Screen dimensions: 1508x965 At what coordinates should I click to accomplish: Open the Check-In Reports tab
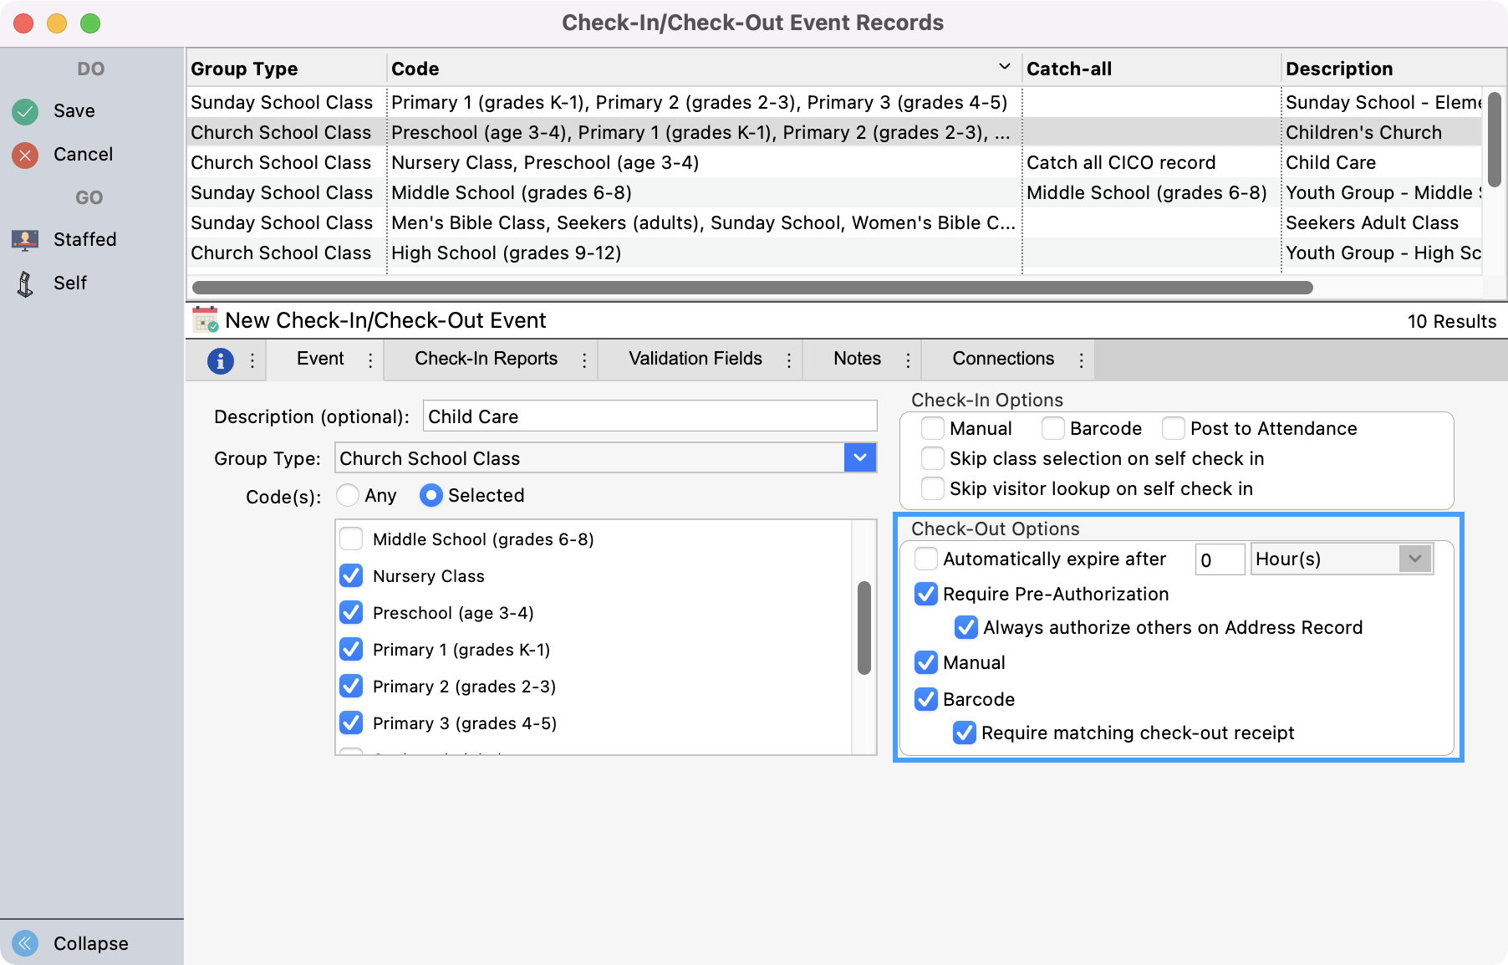487,359
